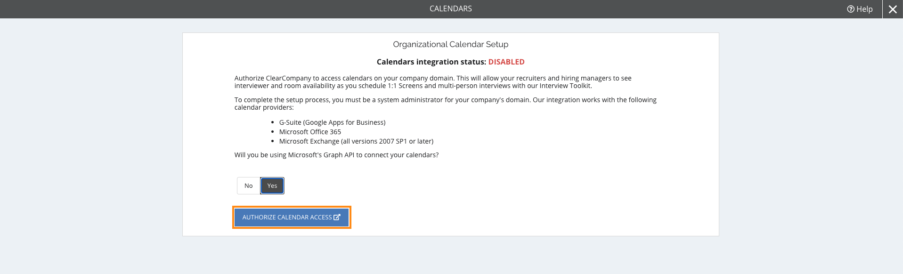
Task: Click the external link icon on Authorize button
Action: pos(337,217)
